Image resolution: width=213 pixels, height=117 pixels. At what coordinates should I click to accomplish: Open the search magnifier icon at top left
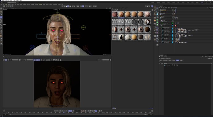pos(1,8)
